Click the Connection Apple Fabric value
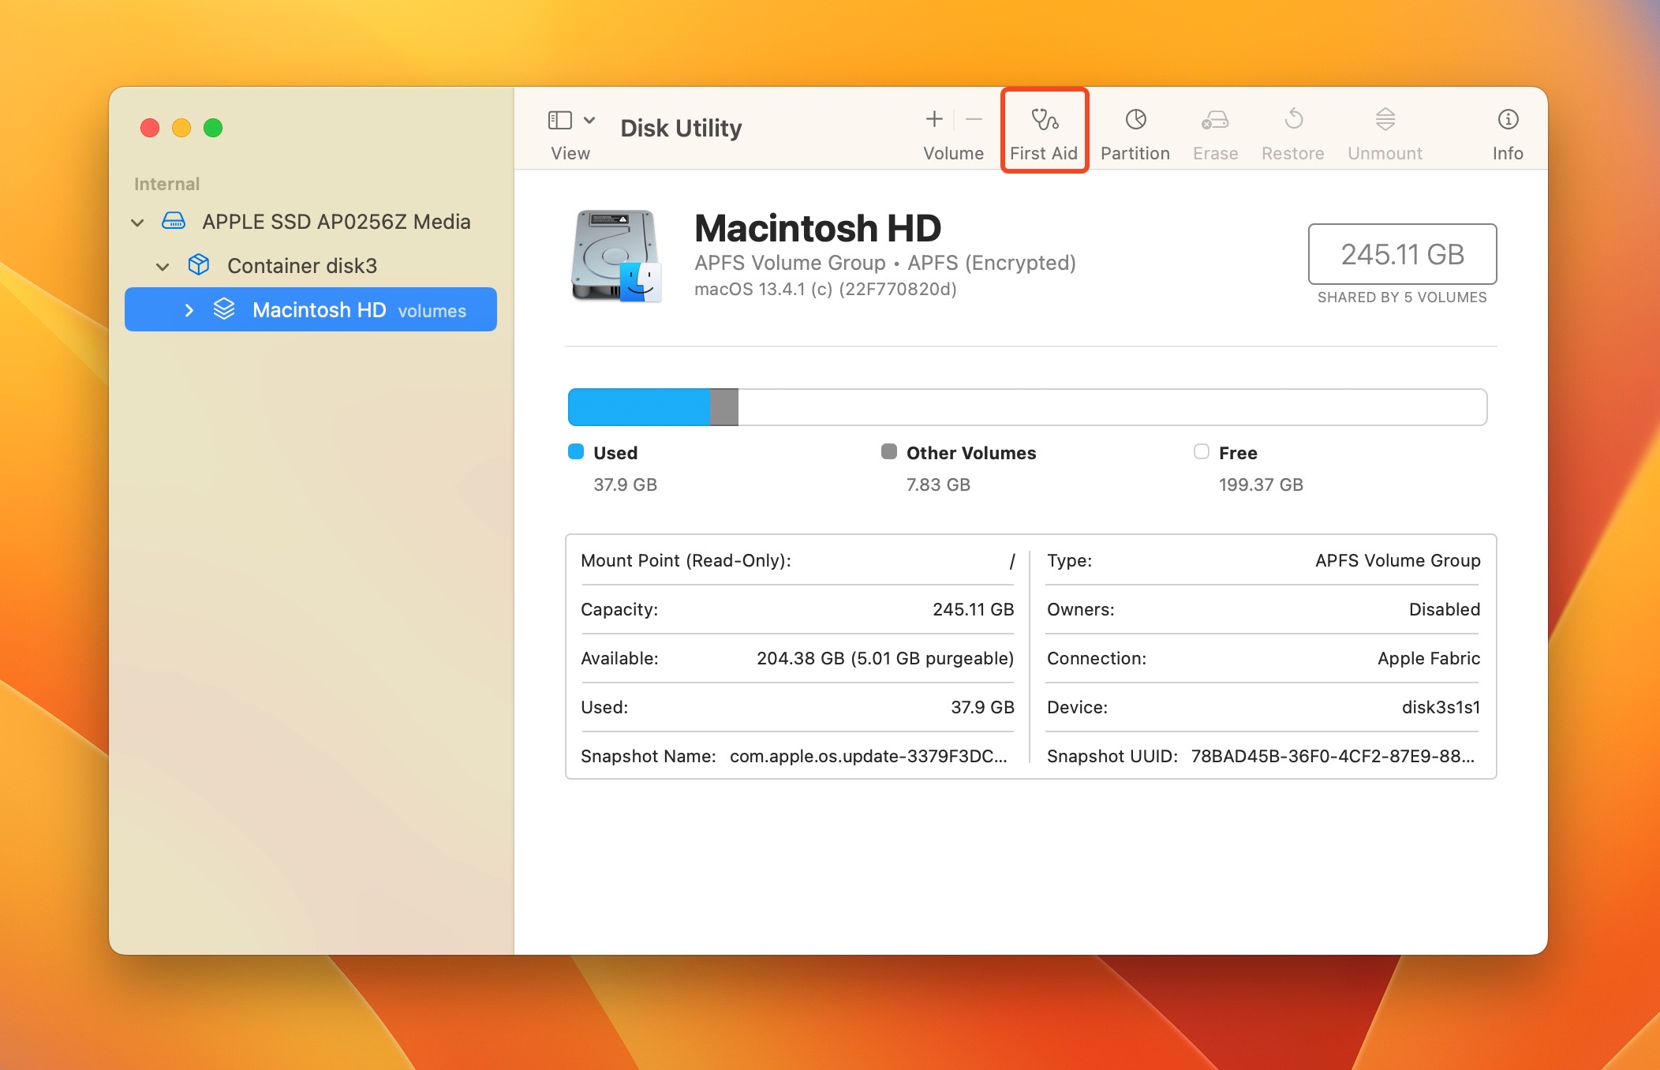 point(1429,658)
